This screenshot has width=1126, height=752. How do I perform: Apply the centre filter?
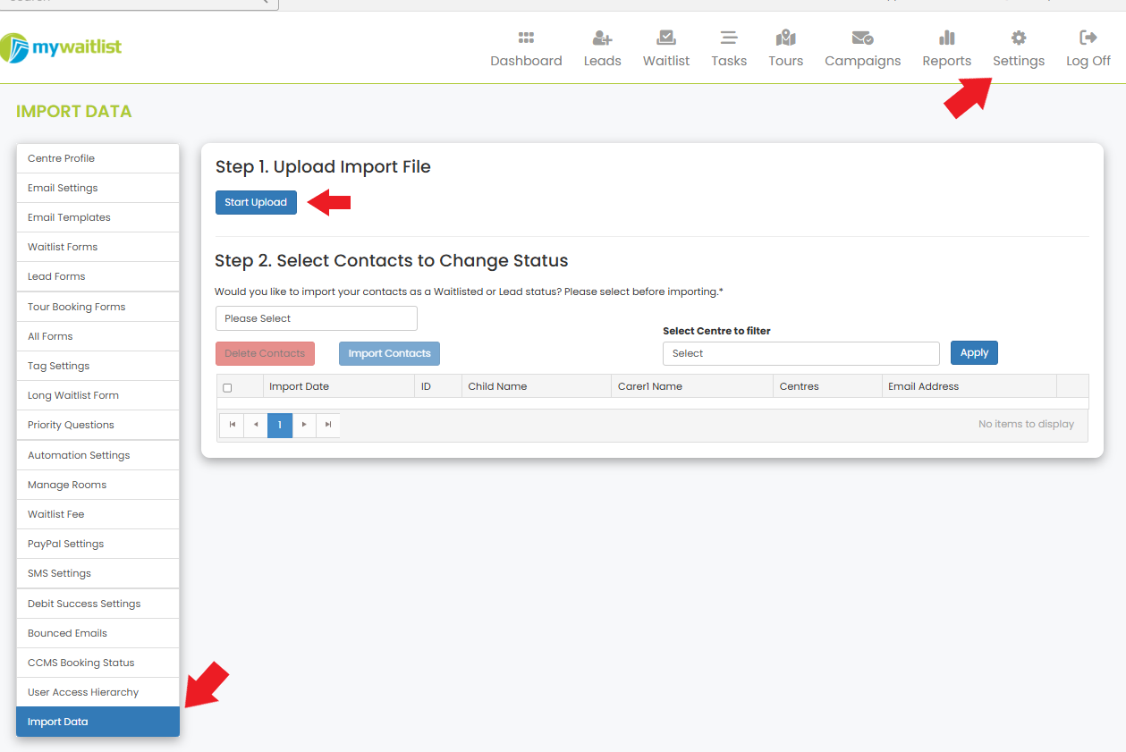tap(973, 352)
